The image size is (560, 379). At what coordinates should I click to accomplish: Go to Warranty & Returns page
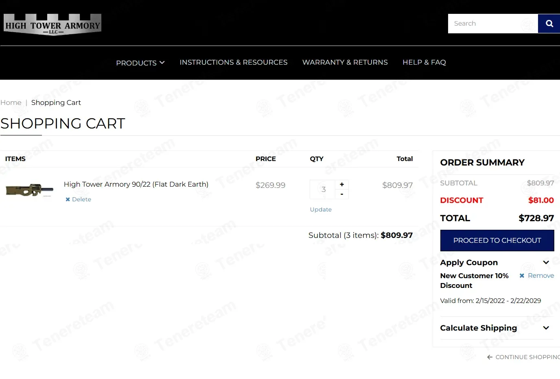click(x=345, y=62)
